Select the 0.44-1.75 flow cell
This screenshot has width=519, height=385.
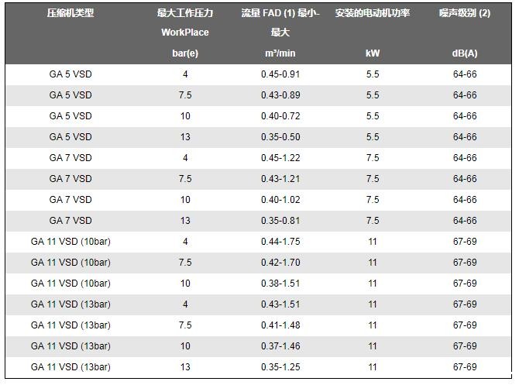[x=280, y=242]
